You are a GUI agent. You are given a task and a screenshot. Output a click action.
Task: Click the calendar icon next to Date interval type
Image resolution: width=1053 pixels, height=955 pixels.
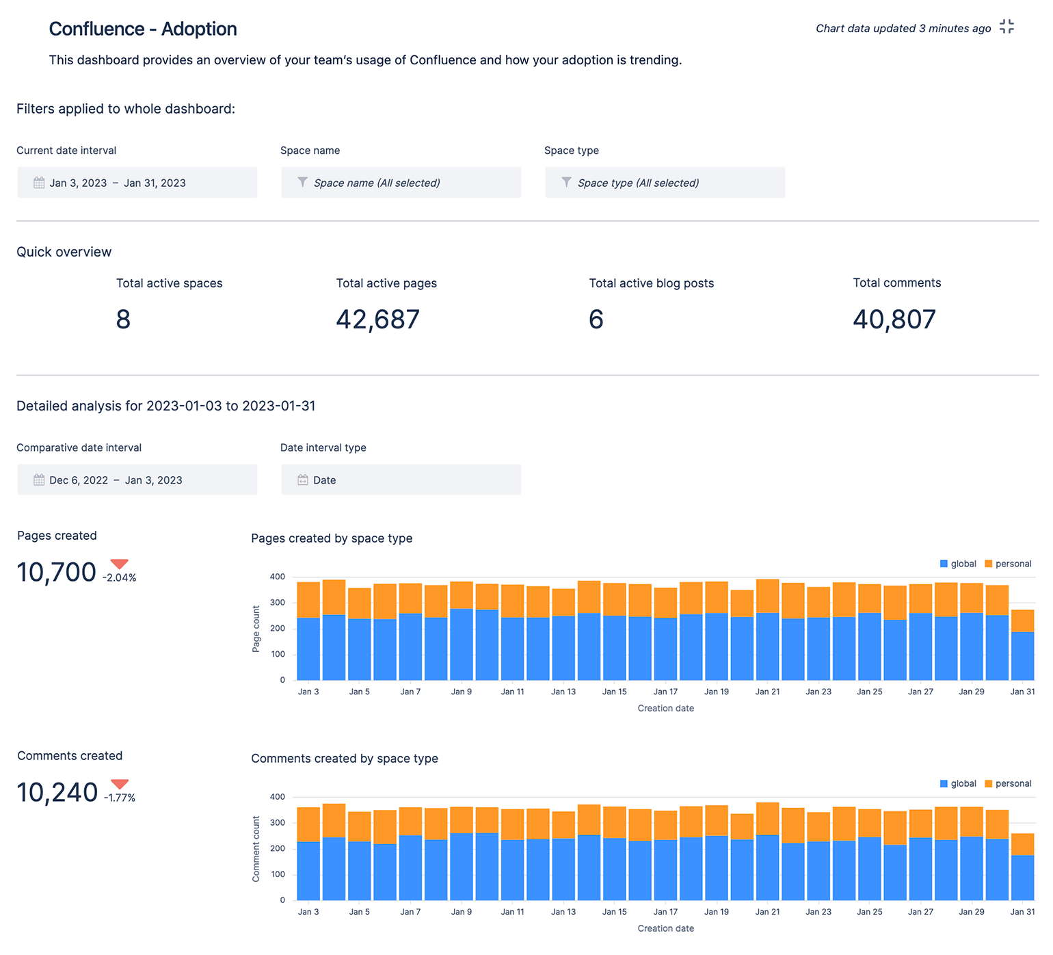click(302, 480)
